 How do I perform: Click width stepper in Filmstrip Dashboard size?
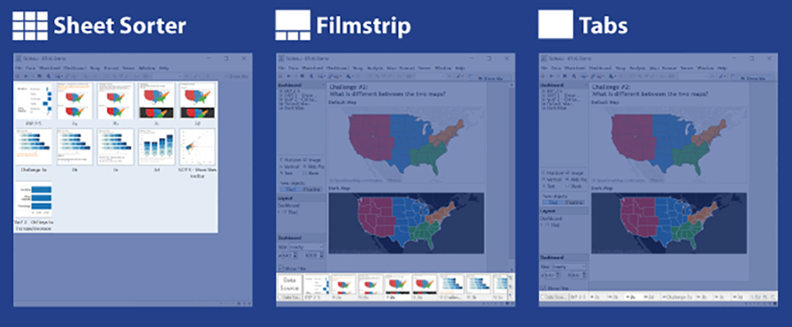[x=295, y=255]
